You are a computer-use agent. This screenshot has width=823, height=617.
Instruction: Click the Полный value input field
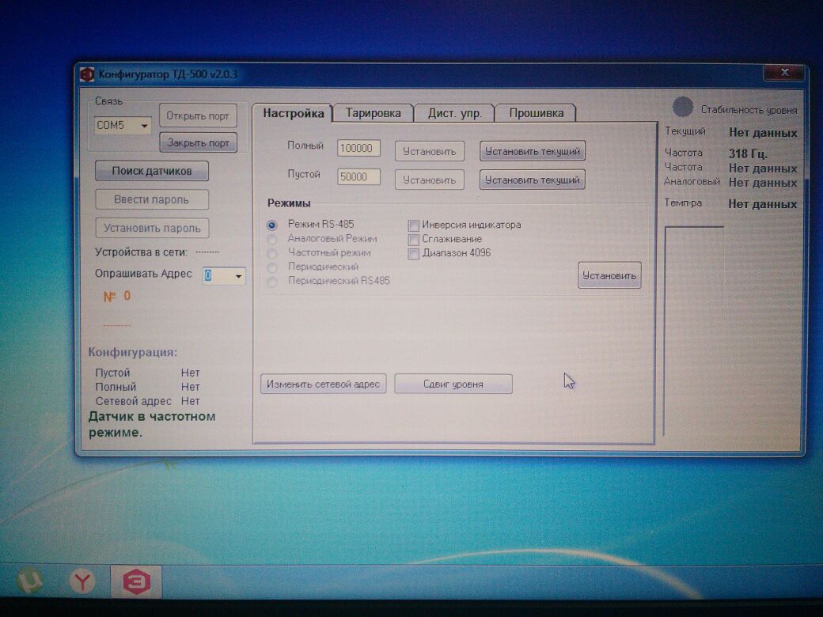[358, 149]
